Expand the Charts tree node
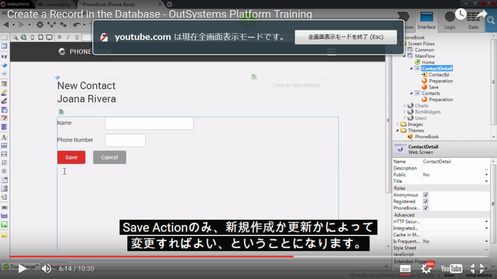 [x=404, y=106]
